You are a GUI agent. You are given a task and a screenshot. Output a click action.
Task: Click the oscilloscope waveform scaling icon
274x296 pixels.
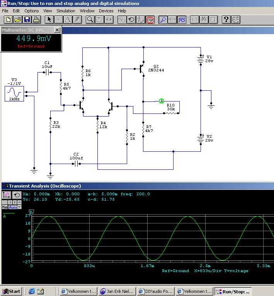point(7,195)
